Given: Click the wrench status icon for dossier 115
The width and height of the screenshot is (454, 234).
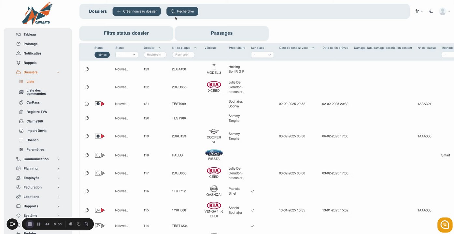Looking at the screenshot, I should (100, 210).
